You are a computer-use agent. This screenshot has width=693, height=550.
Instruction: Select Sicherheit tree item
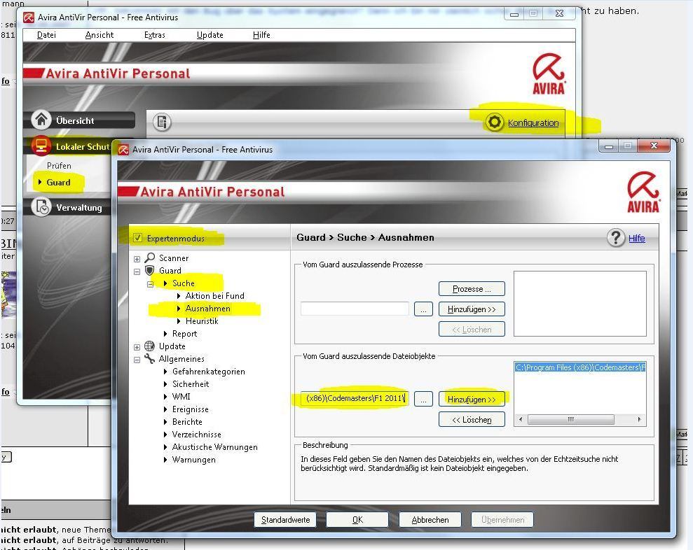191,384
